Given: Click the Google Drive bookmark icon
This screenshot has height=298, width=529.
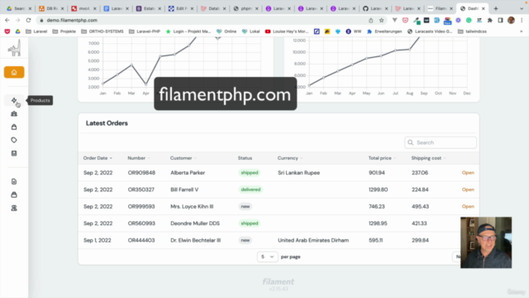Looking at the screenshot, I should pos(18,31).
